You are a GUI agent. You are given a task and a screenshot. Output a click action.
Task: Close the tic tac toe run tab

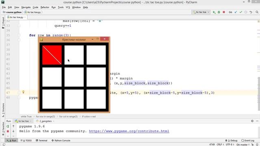[30, 121]
